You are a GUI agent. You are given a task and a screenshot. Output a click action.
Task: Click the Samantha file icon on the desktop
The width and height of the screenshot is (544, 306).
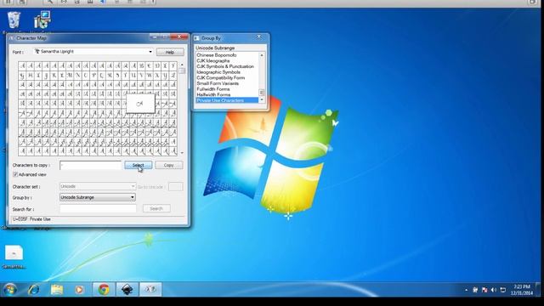pos(14,252)
